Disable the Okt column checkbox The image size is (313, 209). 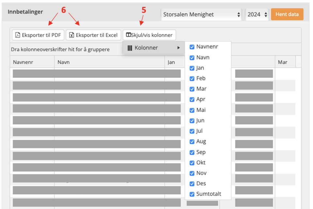[192, 163]
